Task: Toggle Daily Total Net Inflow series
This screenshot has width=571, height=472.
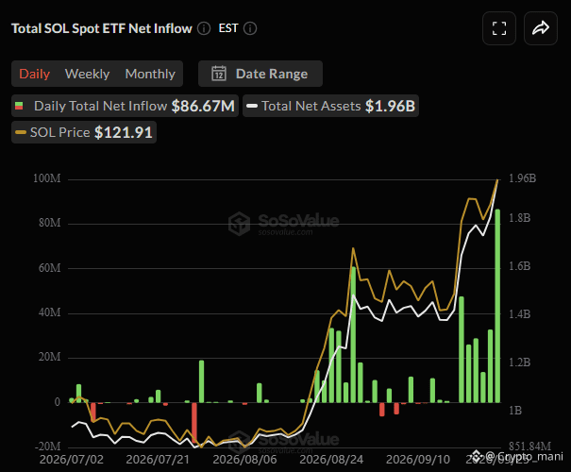Action: click(x=125, y=106)
